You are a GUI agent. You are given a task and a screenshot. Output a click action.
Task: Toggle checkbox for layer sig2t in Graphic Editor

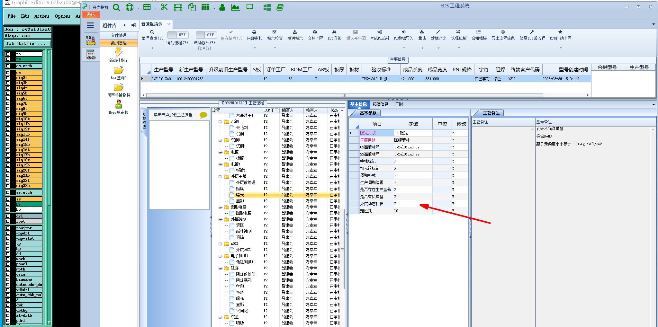(x=8, y=78)
